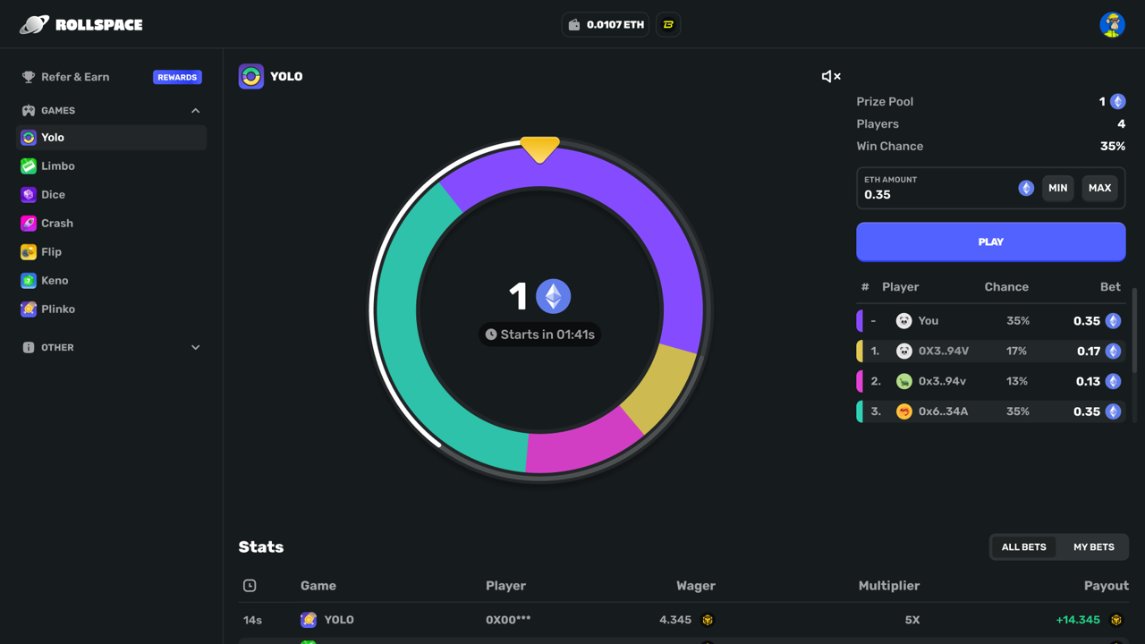
Task: Set bet amount to Max
Action: coord(1099,188)
